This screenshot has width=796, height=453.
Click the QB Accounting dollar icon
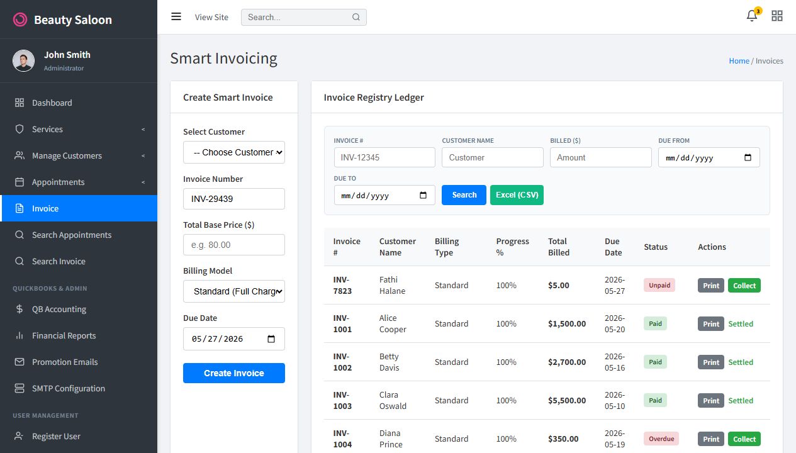coord(20,309)
